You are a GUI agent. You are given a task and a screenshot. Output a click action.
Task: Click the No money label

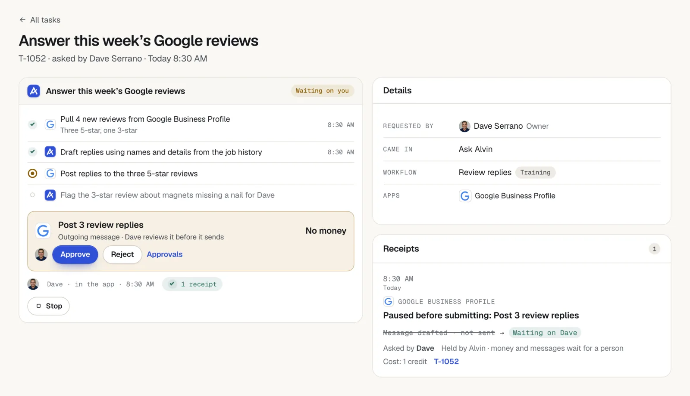click(326, 231)
